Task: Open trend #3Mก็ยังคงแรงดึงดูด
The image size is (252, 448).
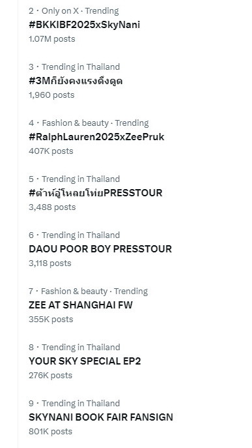Action: pos(76,81)
